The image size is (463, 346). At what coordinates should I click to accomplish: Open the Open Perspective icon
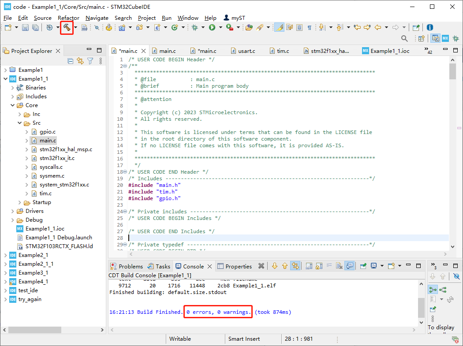point(422,38)
